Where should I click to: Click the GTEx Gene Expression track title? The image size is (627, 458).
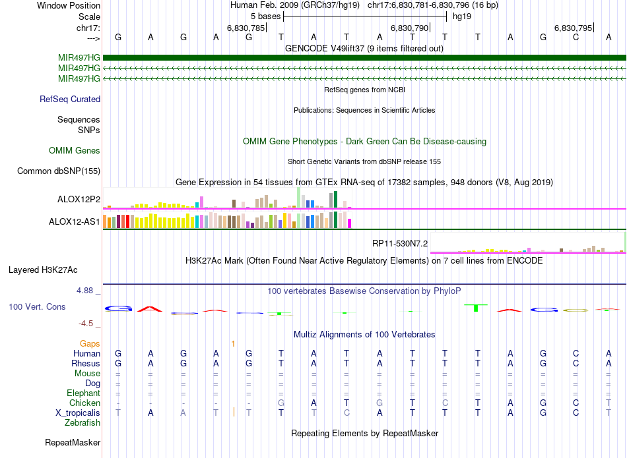click(364, 182)
